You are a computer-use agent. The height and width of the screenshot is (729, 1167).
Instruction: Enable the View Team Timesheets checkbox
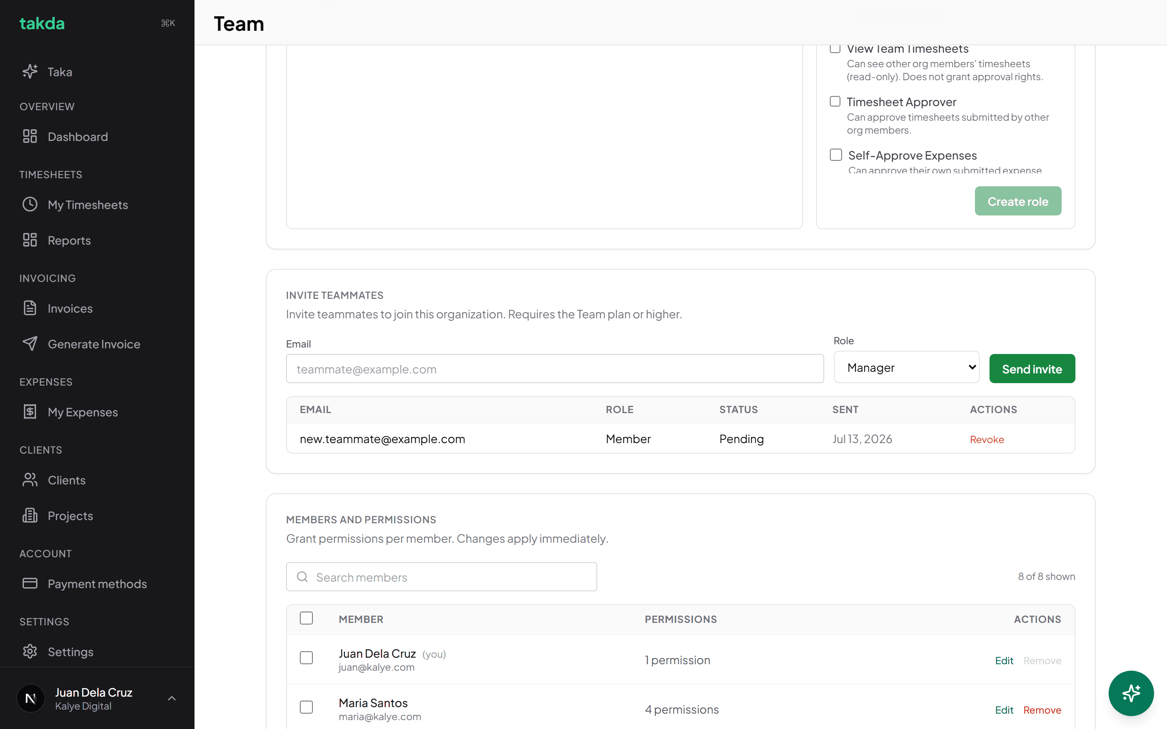(835, 48)
